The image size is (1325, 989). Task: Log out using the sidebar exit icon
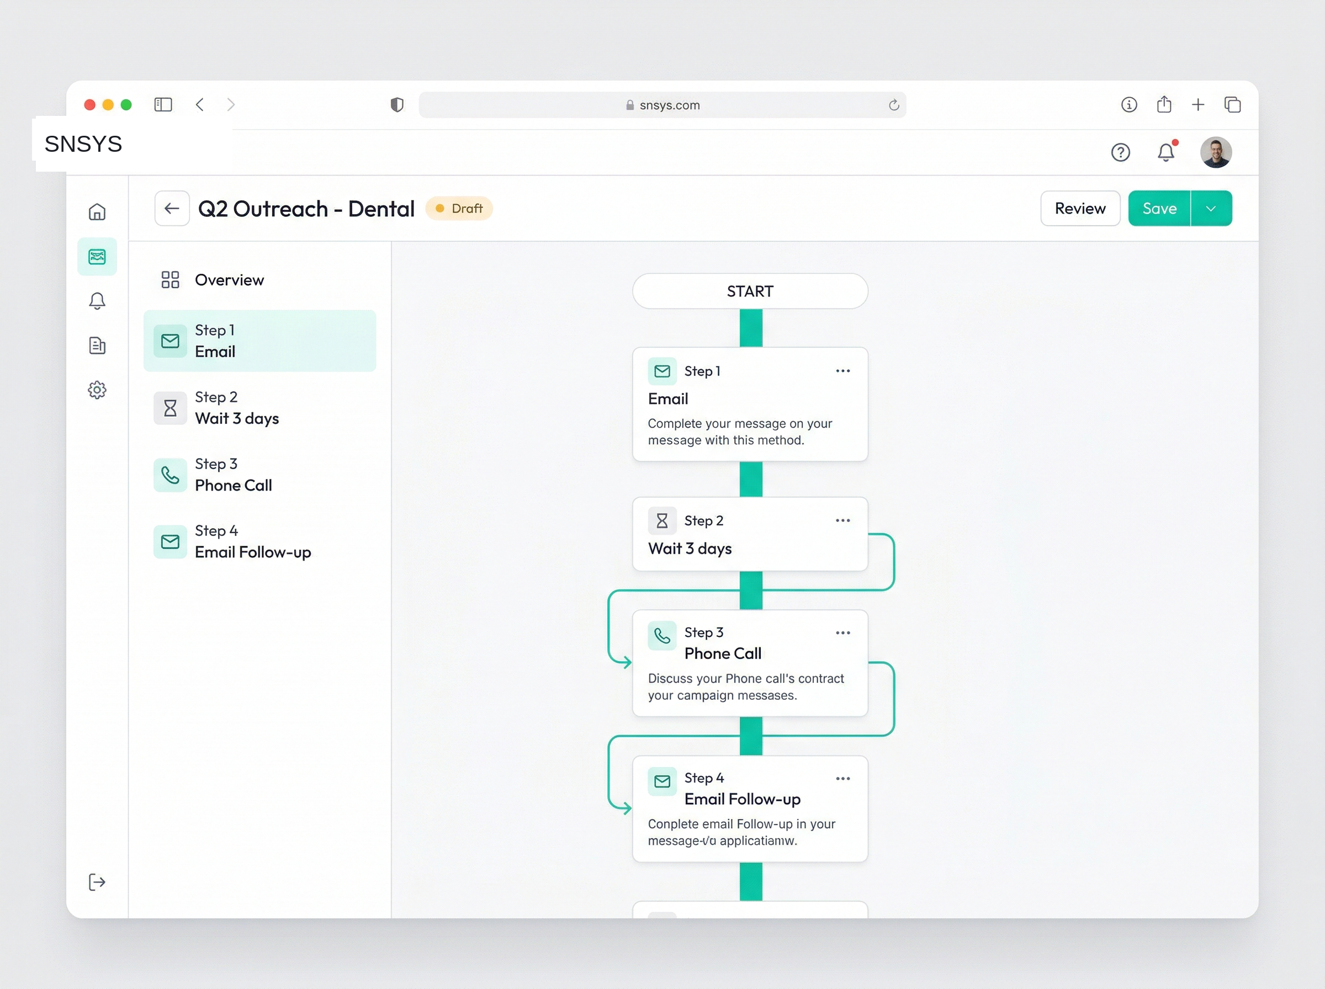pos(97,882)
